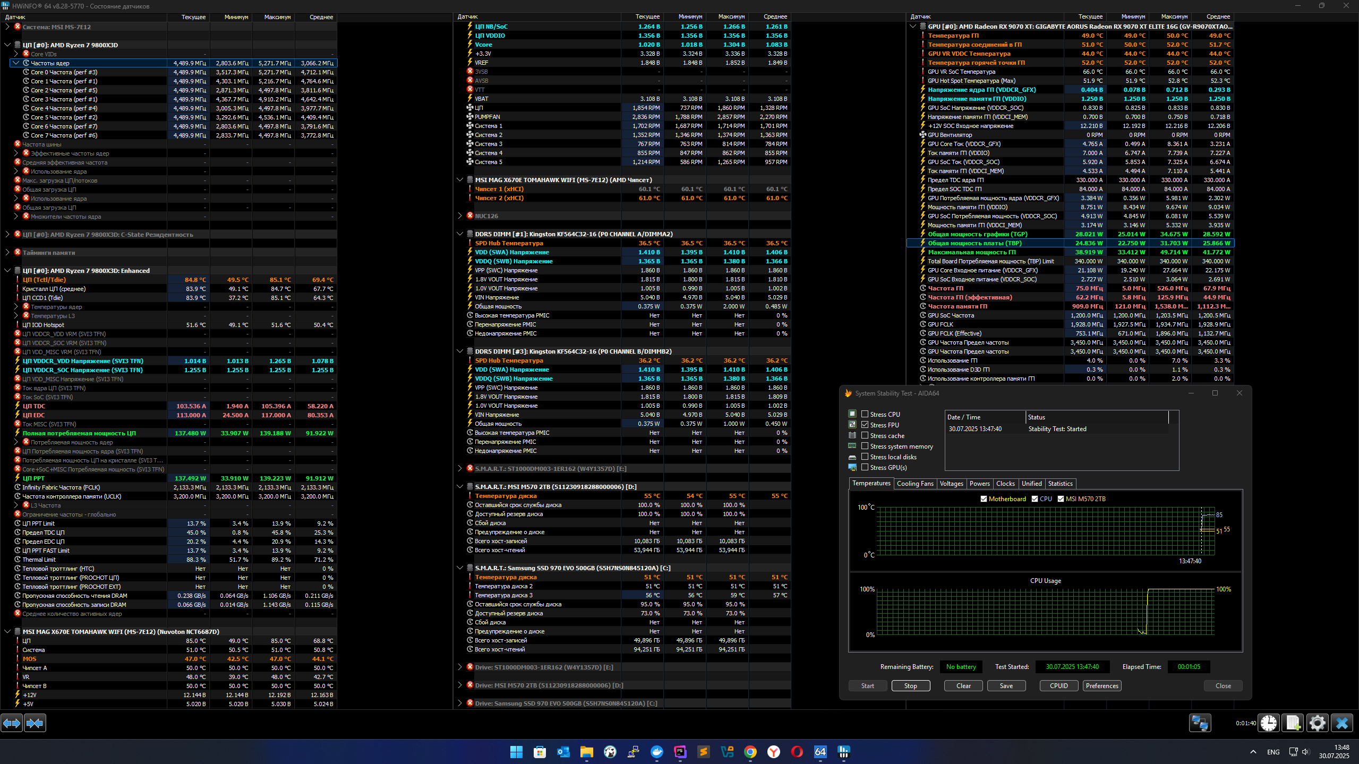1359x764 pixels.
Task: Open the AIDA64 taskbar icon
Action: [820, 751]
